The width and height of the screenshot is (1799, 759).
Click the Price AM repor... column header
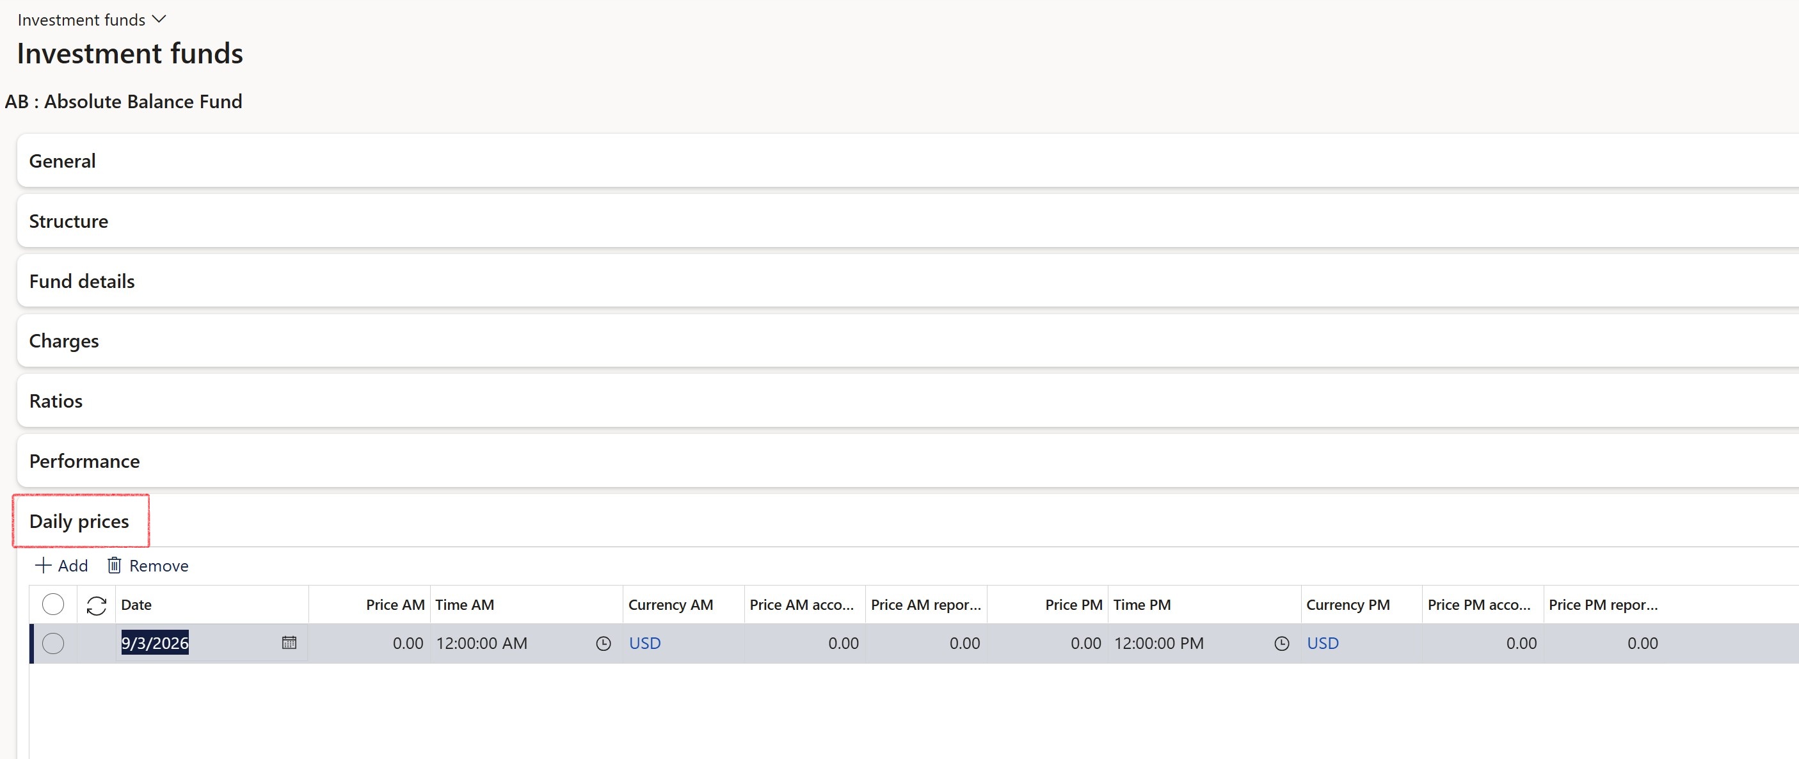[x=926, y=605]
